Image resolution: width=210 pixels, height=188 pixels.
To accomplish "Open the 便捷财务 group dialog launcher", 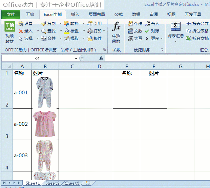I will pyautogui.click(x=162, y=50).
